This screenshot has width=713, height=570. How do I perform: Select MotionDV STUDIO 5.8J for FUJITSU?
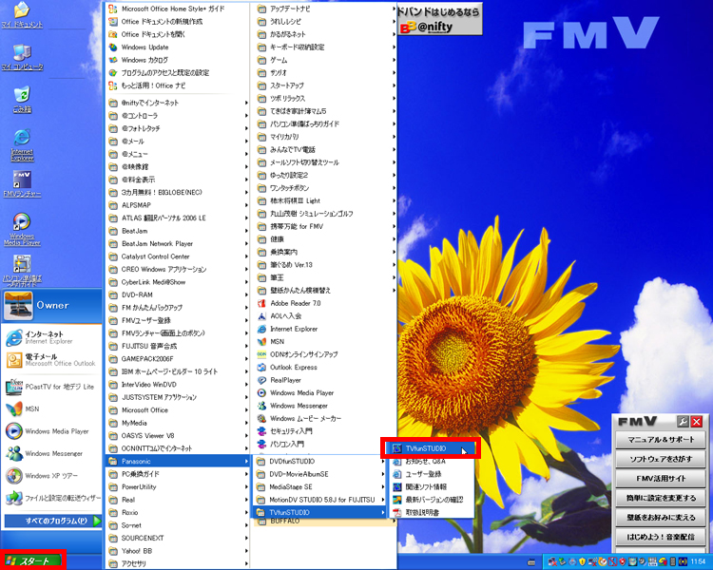[319, 500]
